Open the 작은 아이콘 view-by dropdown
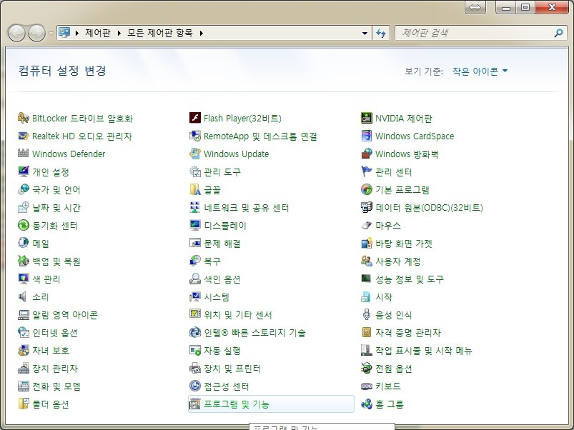574x430 pixels. tap(480, 71)
